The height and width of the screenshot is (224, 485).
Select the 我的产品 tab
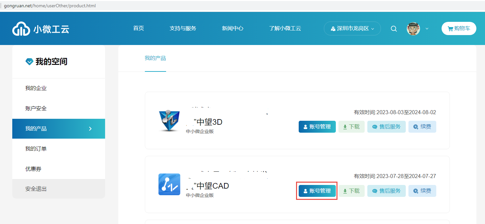point(155,59)
